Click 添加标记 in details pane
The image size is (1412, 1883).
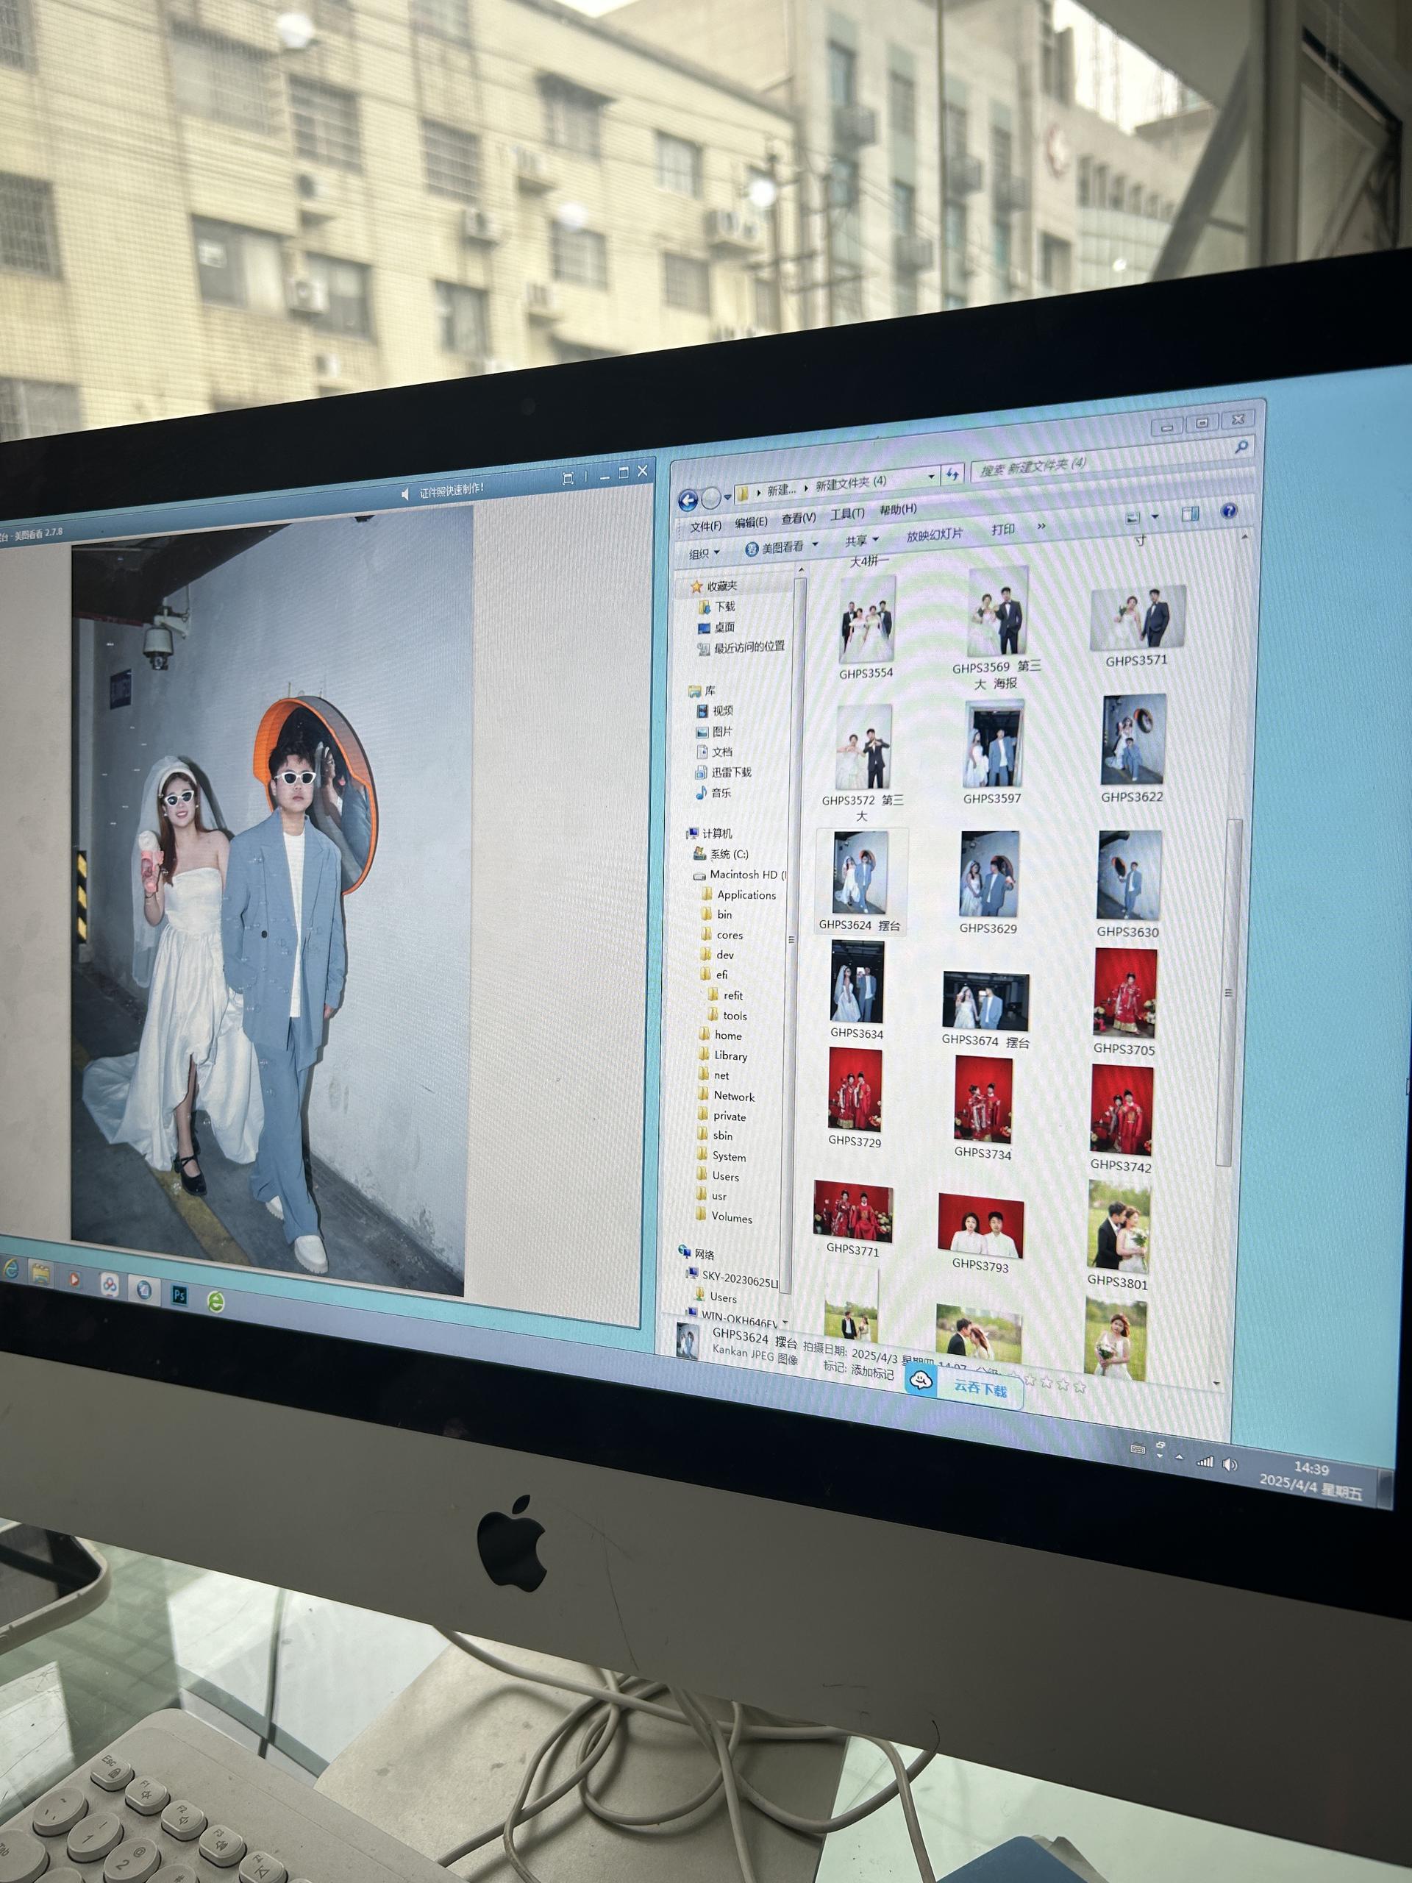pos(872,1371)
